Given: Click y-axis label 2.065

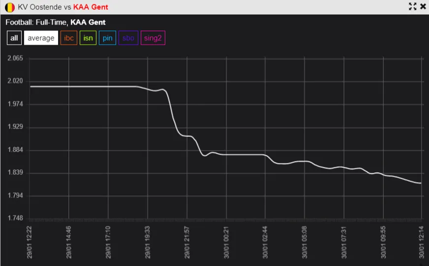Looking at the screenshot, I should [15, 58].
